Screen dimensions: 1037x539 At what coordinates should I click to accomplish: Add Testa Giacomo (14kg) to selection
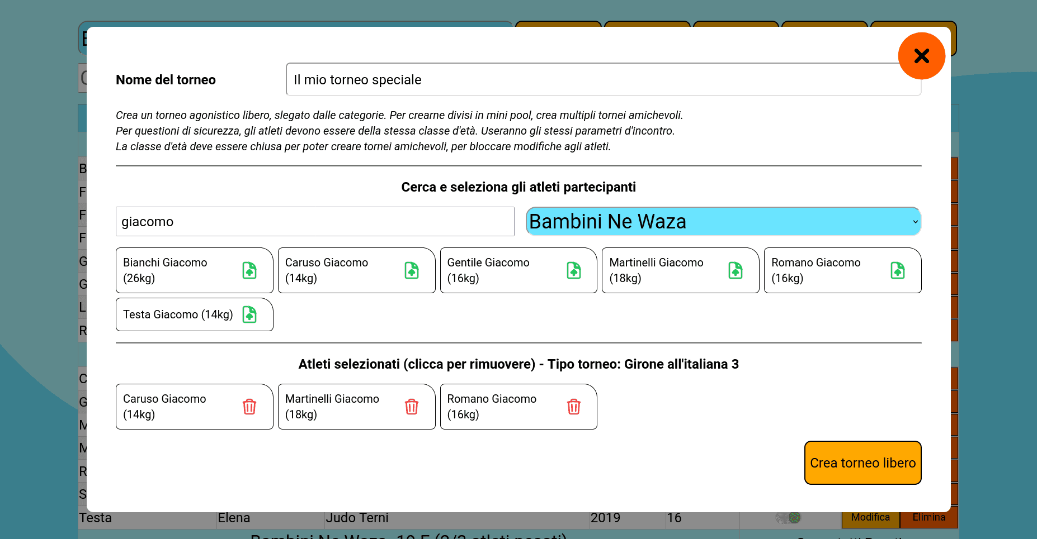click(x=249, y=314)
